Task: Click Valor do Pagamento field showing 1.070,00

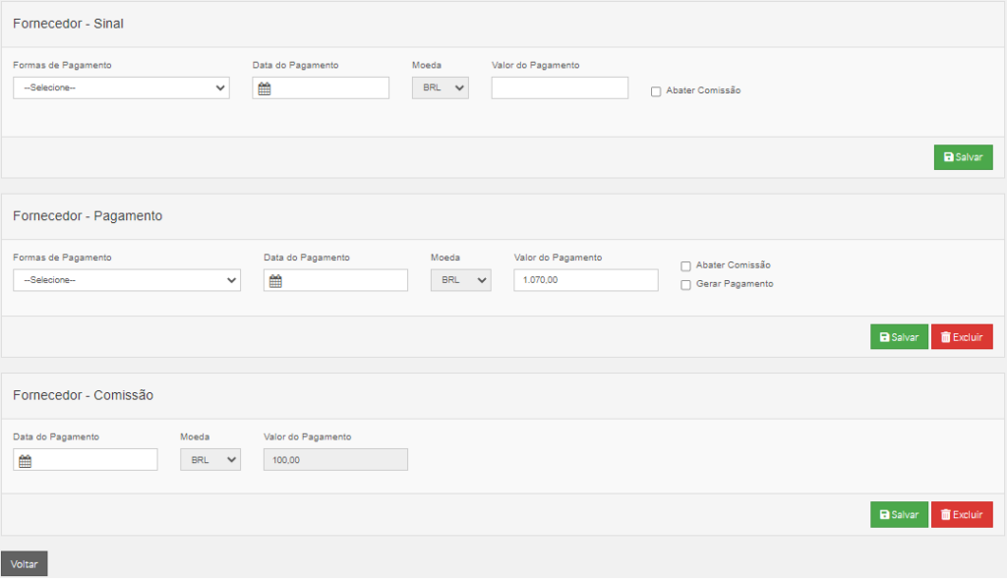Action: click(x=586, y=280)
